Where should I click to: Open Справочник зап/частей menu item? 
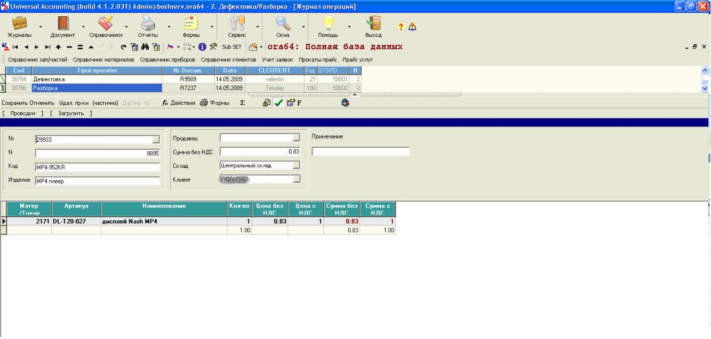pos(38,60)
